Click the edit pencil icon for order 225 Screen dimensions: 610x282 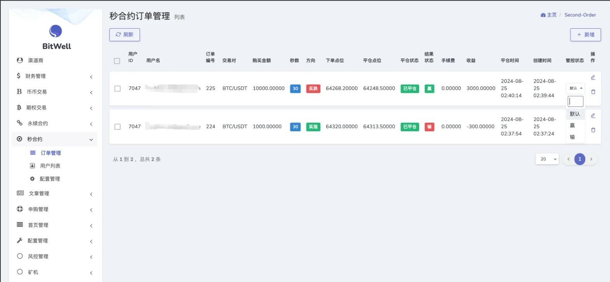(593, 77)
